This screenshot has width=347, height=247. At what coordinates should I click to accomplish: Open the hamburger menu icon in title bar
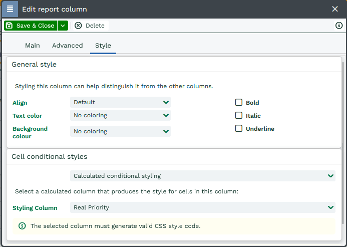point(10,9)
